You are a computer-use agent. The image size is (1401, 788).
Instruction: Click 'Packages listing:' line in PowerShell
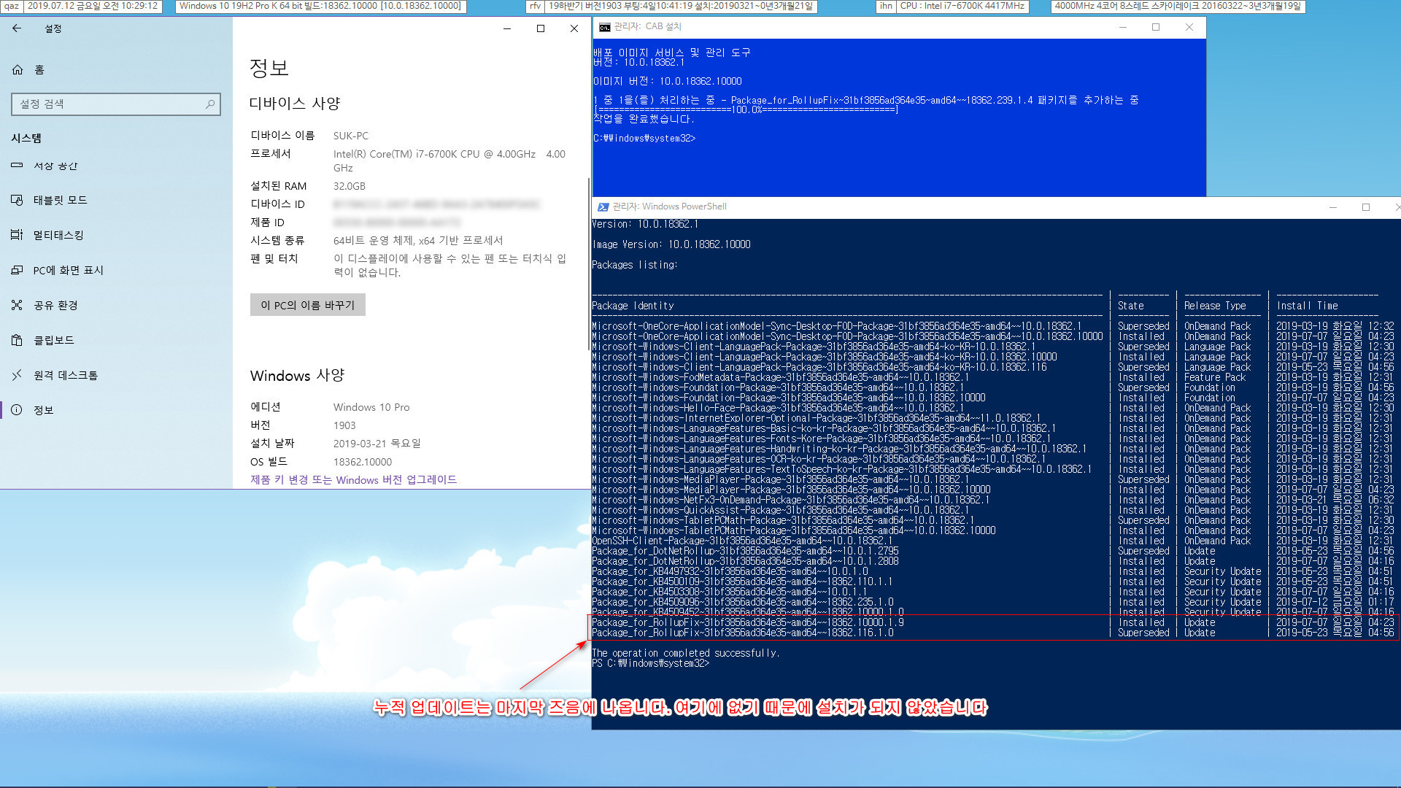point(634,265)
